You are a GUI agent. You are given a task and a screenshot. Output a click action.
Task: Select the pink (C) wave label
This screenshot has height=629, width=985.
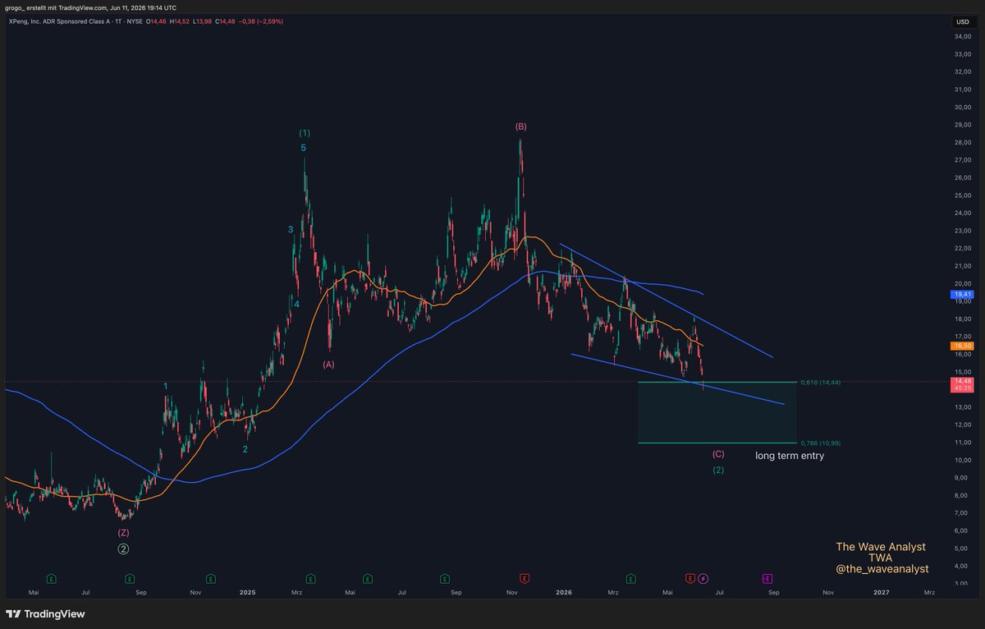718,454
